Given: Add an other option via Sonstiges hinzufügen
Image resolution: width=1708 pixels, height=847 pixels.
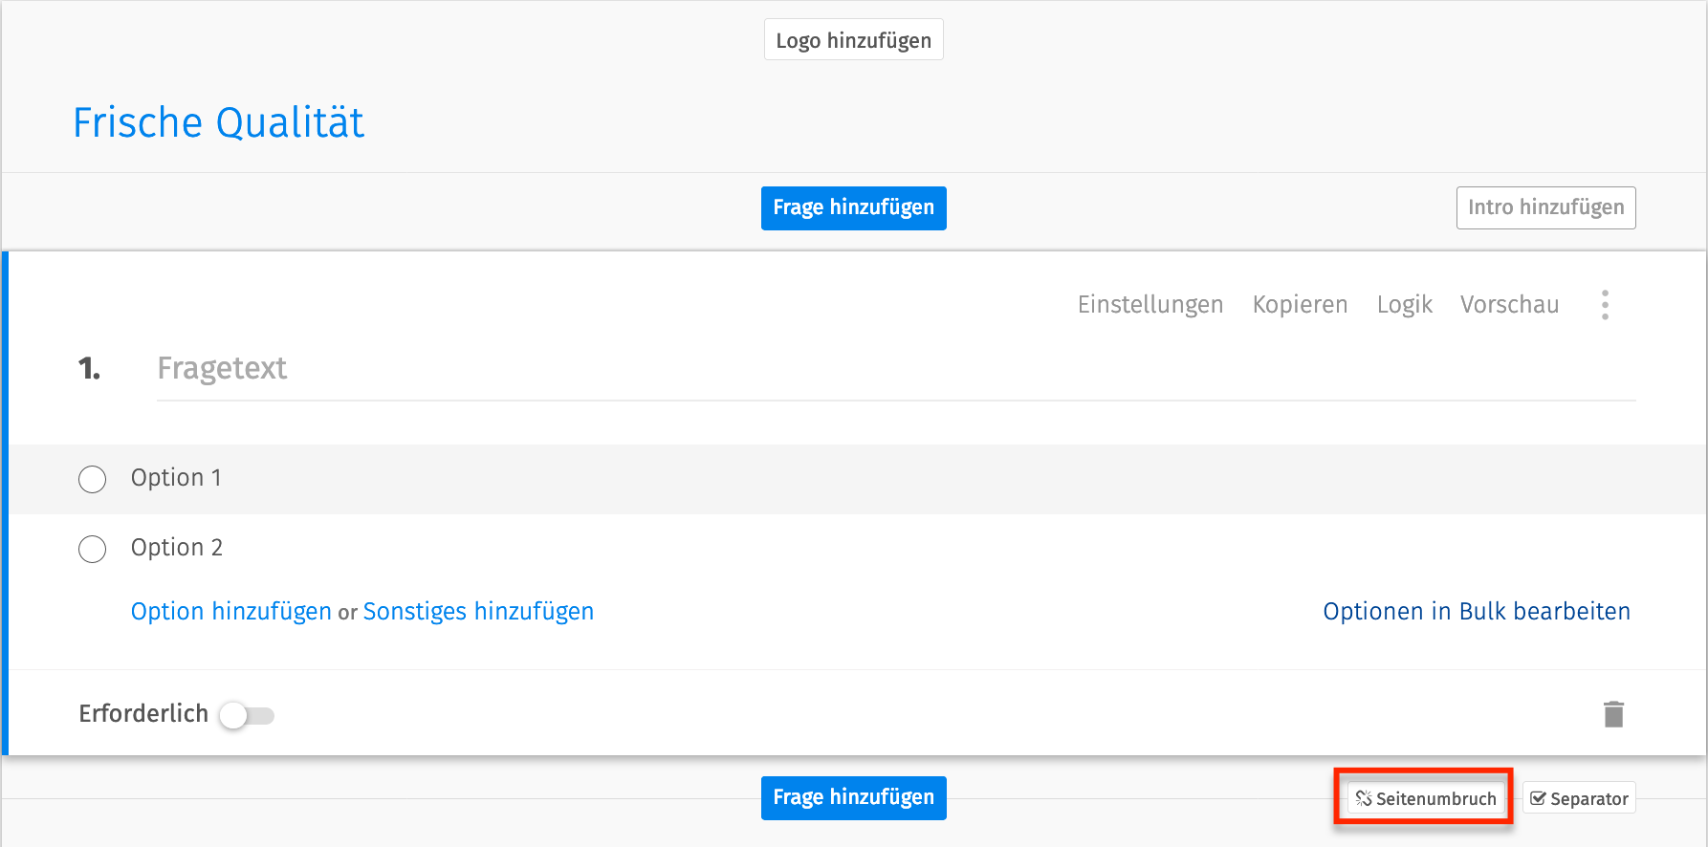Looking at the screenshot, I should 477,611.
